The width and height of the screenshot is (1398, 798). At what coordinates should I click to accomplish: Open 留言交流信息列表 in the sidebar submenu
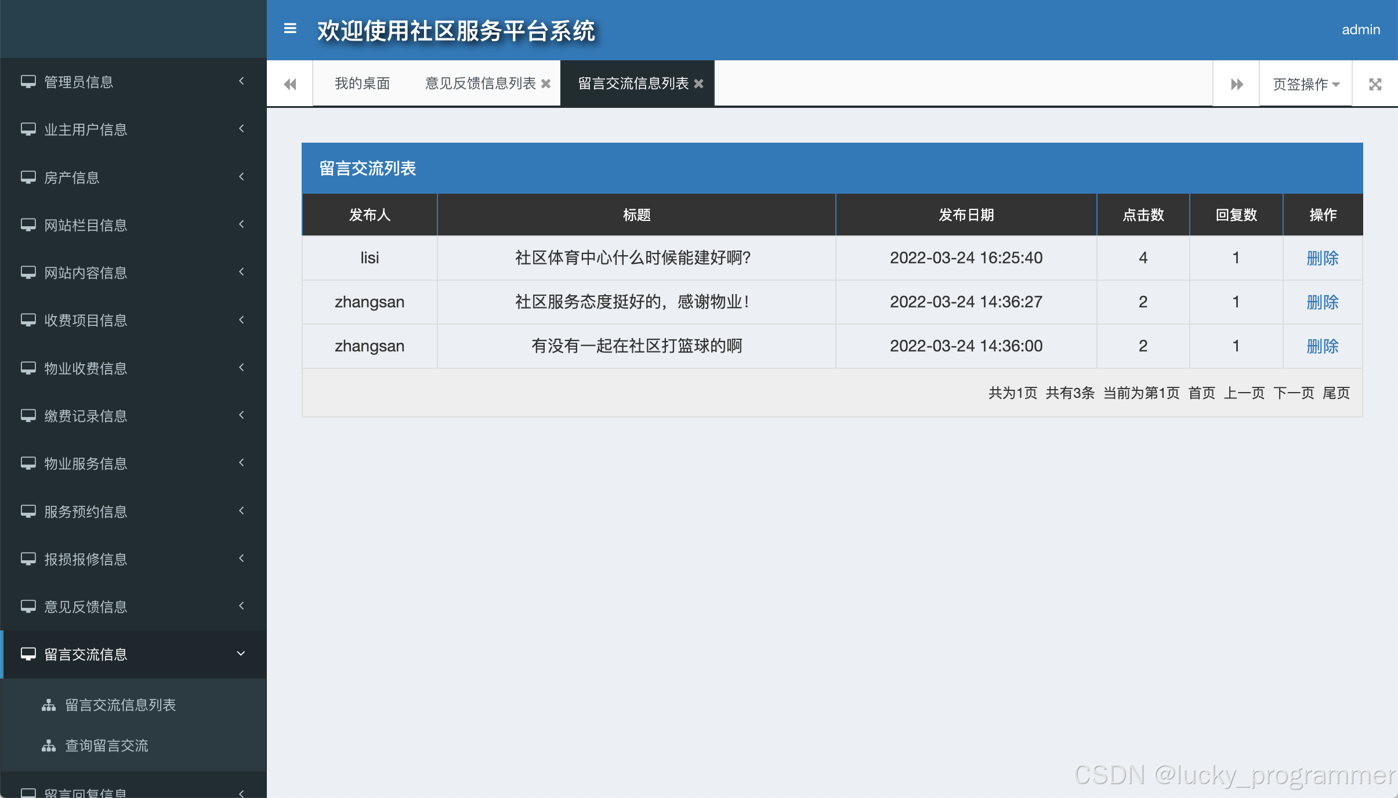tap(120, 705)
